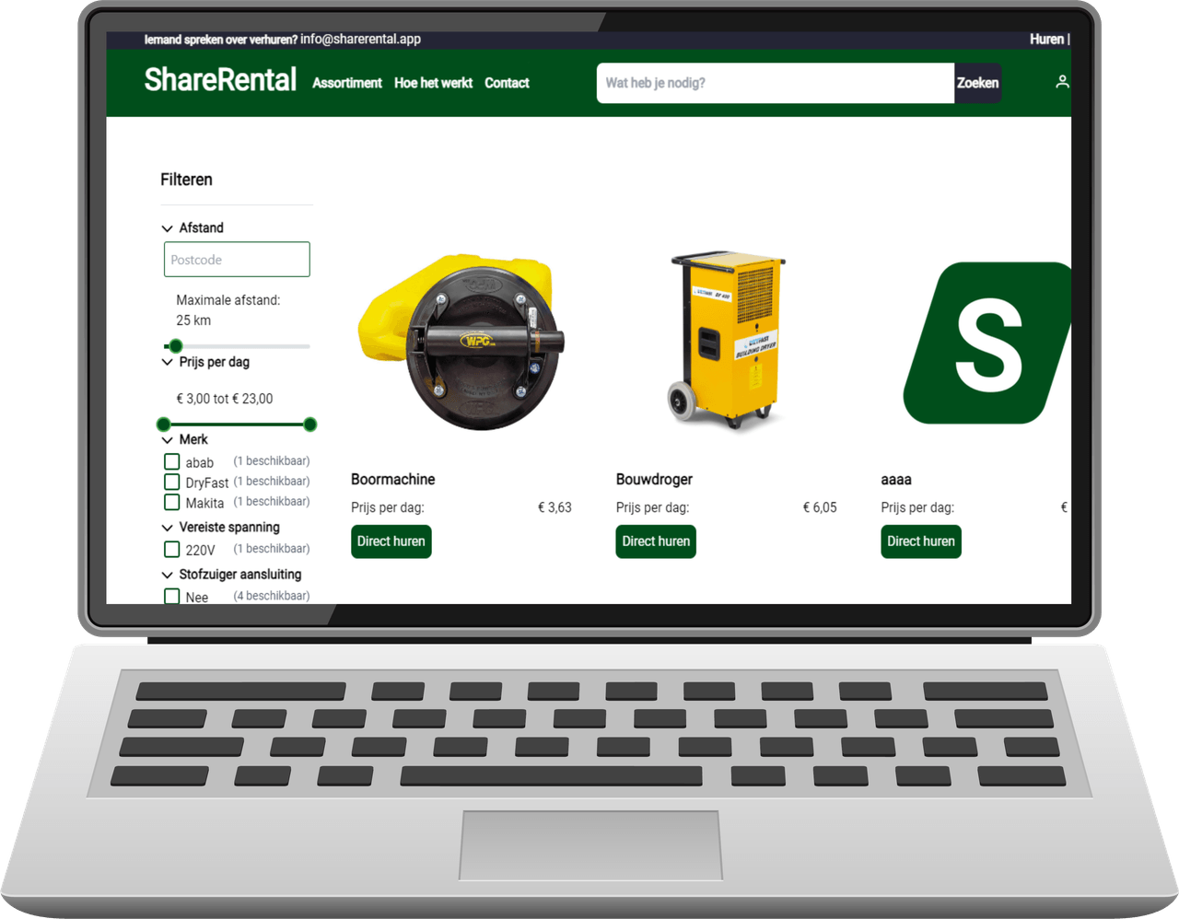Click the Filteren heading
The width and height of the screenshot is (1179, 919).
187,180
